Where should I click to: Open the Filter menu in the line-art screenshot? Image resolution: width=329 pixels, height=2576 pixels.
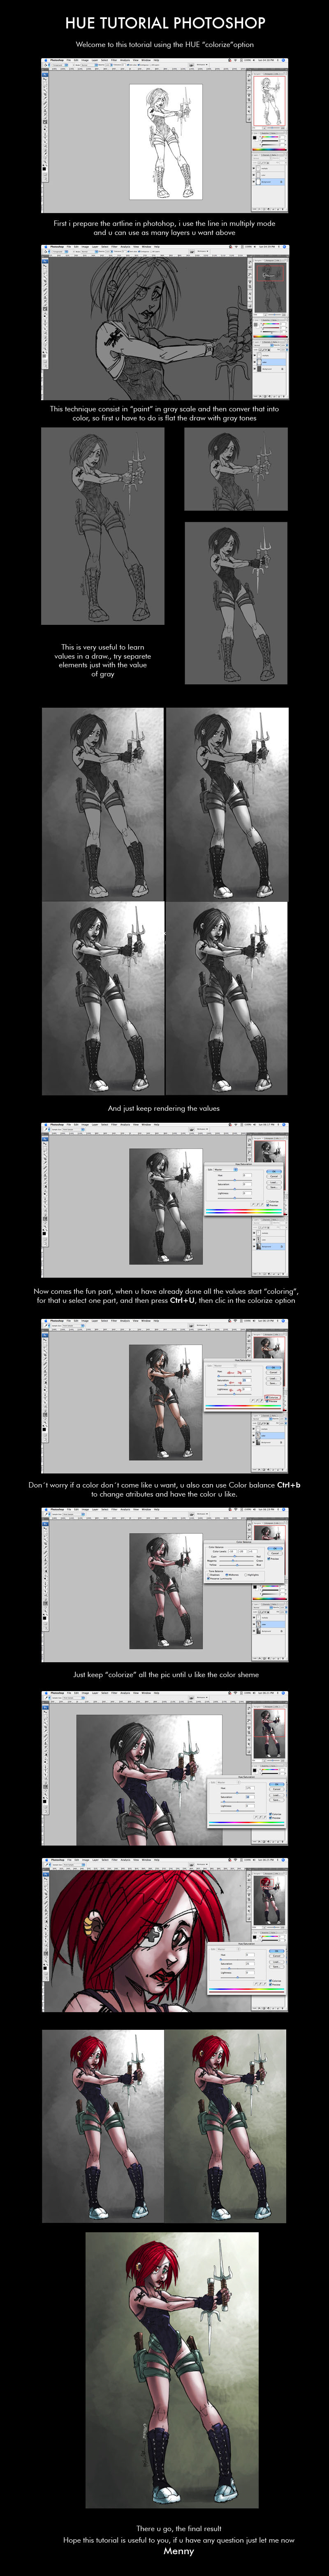pos(115,61)
